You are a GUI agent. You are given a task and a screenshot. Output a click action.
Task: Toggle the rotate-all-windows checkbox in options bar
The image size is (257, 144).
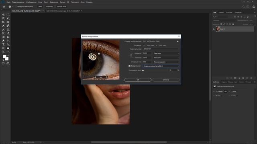click(x=16, y=7)
